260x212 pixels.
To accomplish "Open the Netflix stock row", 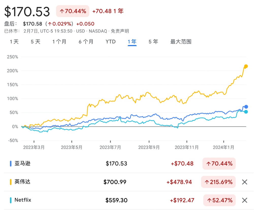I will 23,200.
